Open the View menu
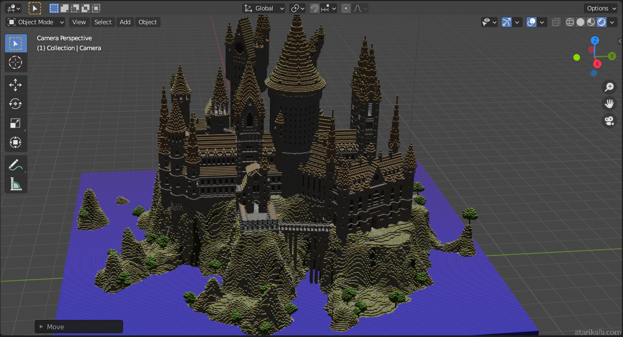This screenshot has width=623, height=337. tap(79, 22)
